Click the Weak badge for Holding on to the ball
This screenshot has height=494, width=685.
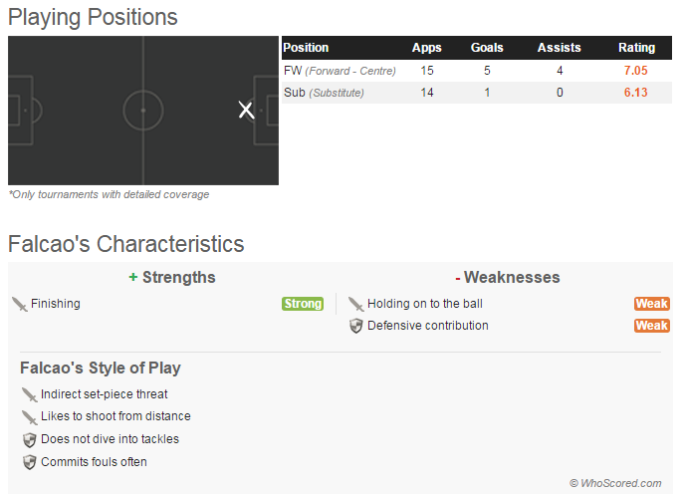651,304
